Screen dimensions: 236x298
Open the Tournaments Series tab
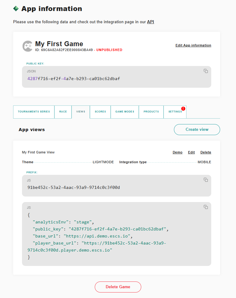tap(34, 112)
